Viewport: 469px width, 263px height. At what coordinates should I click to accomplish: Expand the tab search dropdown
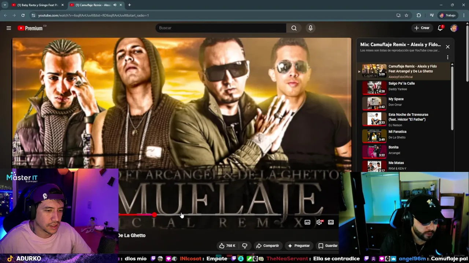coord(5,5)
